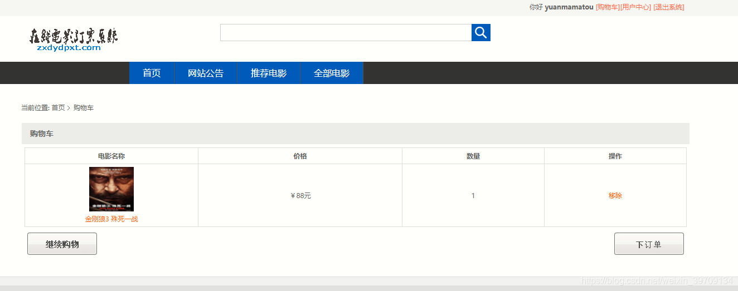Go to [用户中心] user center
This screenshot has width=738, height=291.
coord(635,7)
